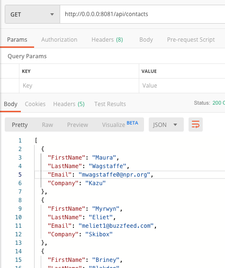Click the email mwagstaffe0@npr.org
The height and width of the screenshot is (268, 225).
pos(114,175)
